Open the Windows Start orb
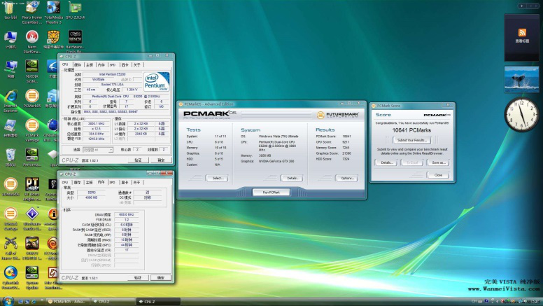543x306 pixels. click(x=8, y=301)
